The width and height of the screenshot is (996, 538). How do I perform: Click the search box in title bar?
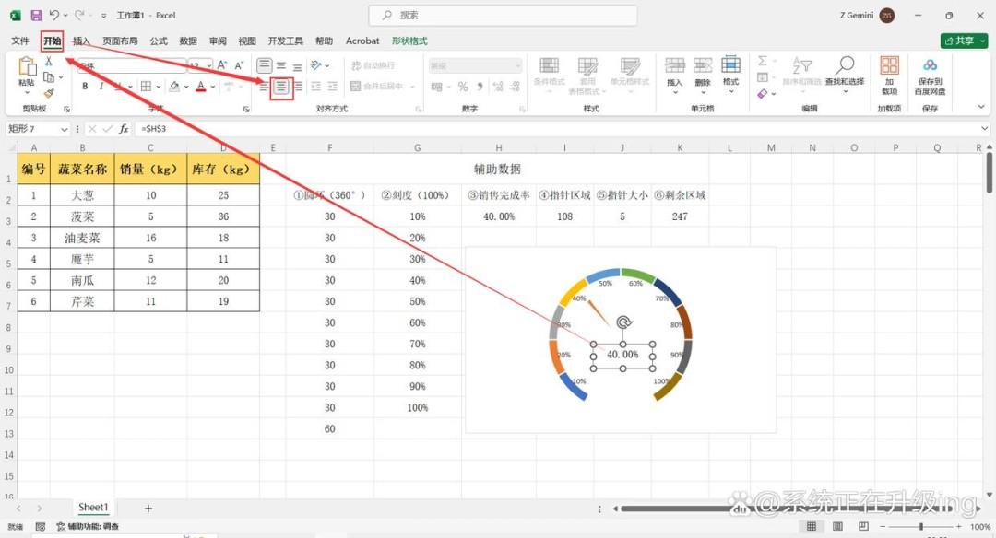pyautogui.click(x=503, y=16)
